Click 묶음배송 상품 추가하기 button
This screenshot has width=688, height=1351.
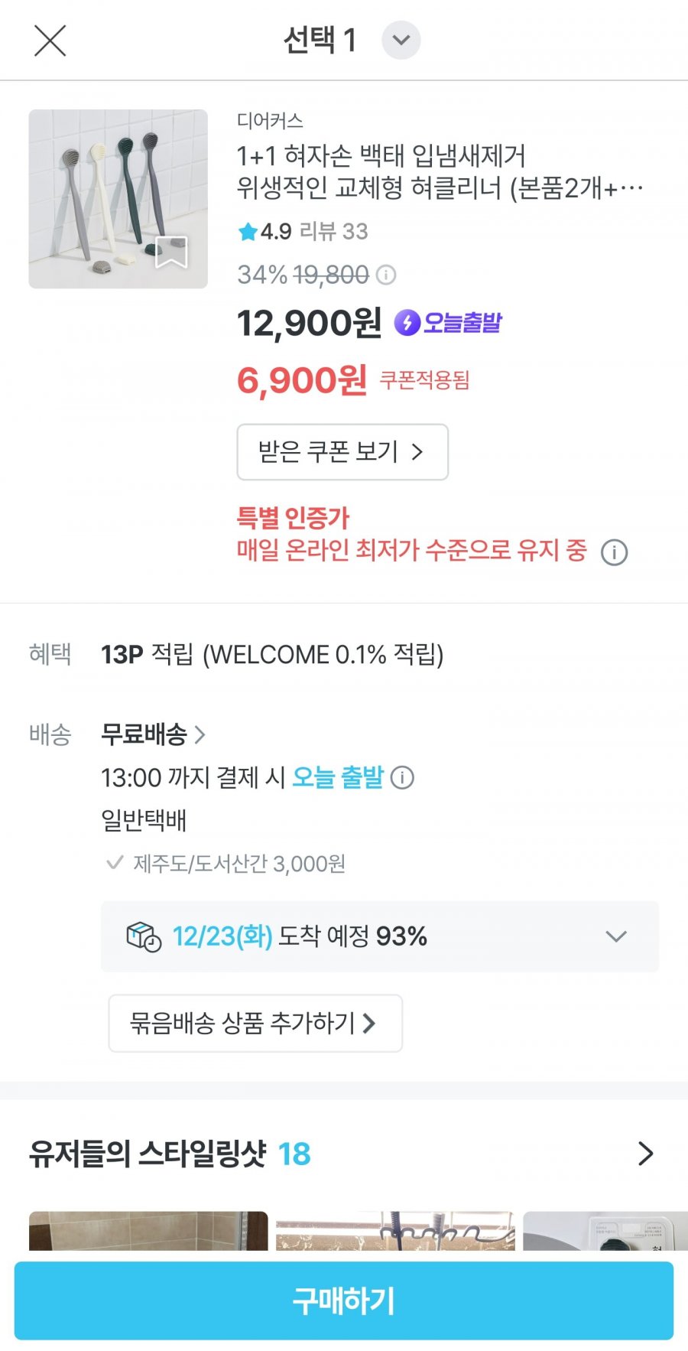tap(255, 1023)
